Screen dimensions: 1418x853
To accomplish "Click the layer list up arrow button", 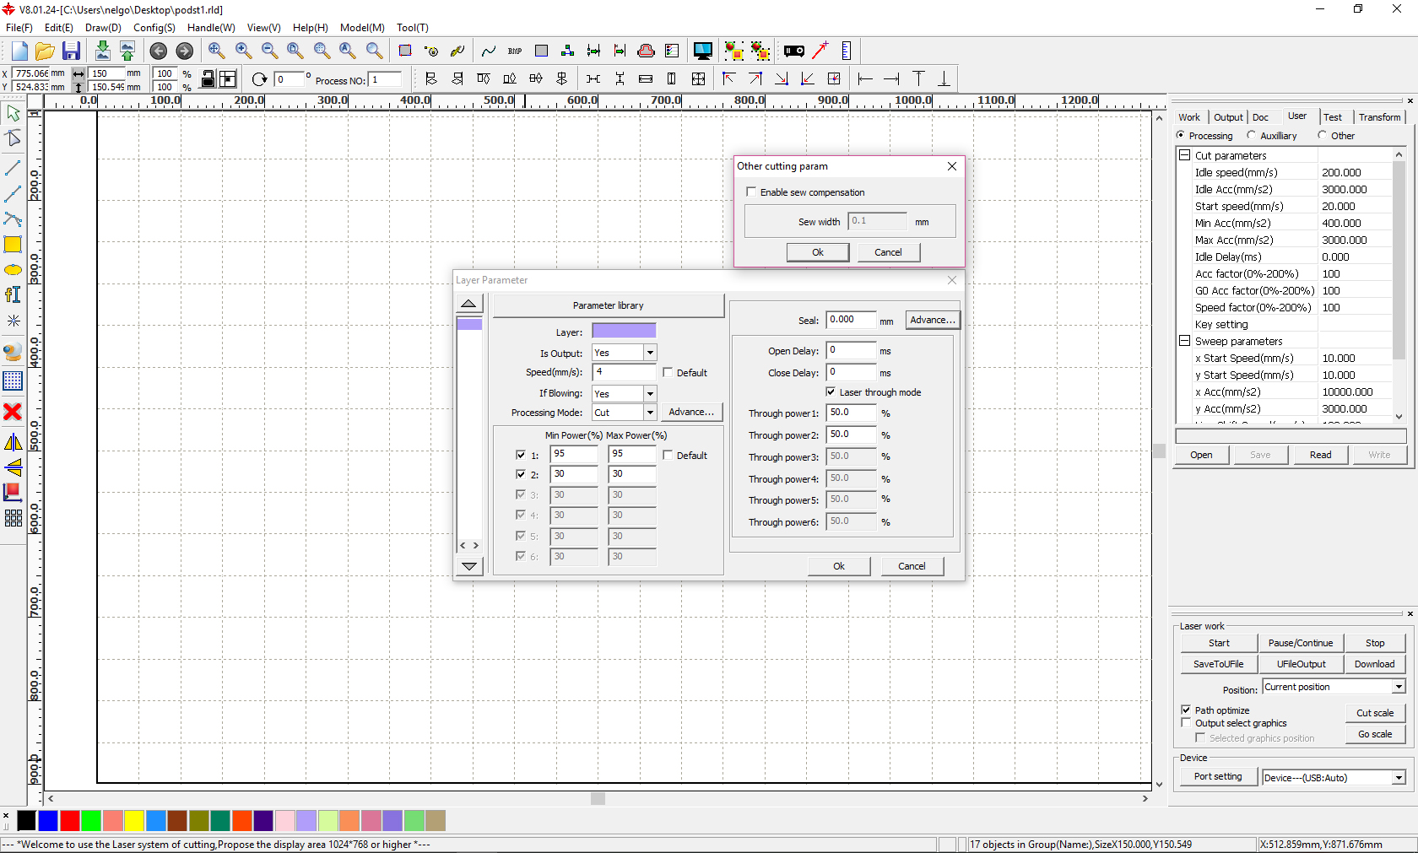I will pos(468,304).
